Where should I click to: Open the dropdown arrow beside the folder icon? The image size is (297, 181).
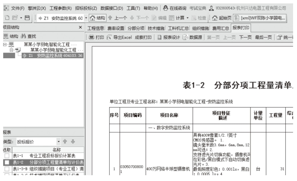pyautogui.click(x=21, y=18)
